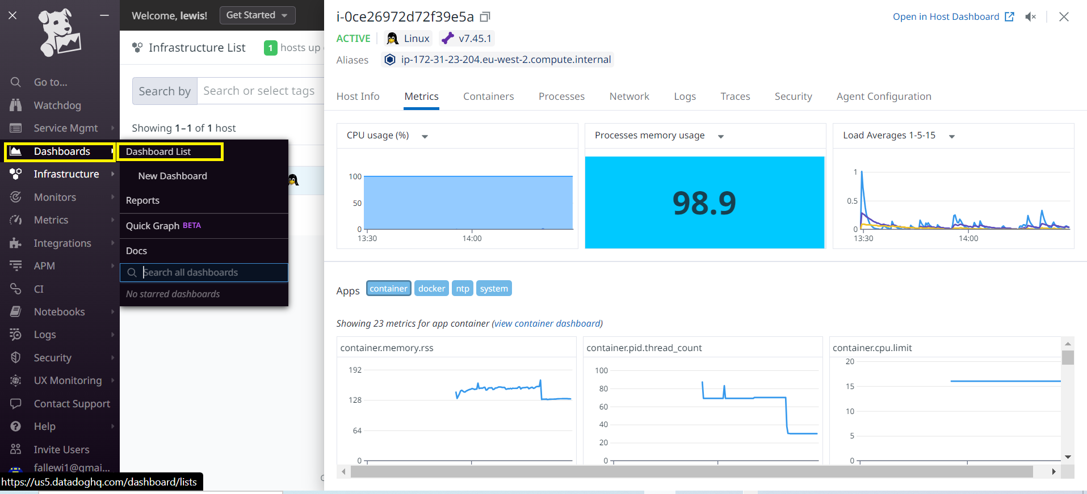Click the Invite Users people icon
This screenshot has height=494, width=1087.
pos(16,449)
